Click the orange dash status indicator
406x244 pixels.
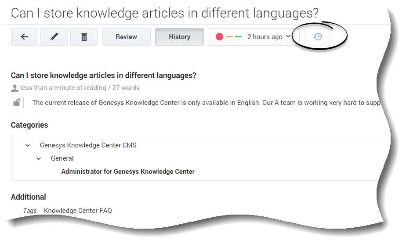point(229,37)
